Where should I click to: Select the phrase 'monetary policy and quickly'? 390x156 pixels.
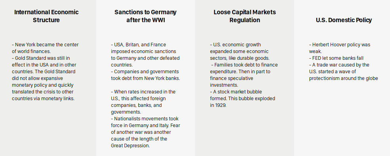point(42,85)
